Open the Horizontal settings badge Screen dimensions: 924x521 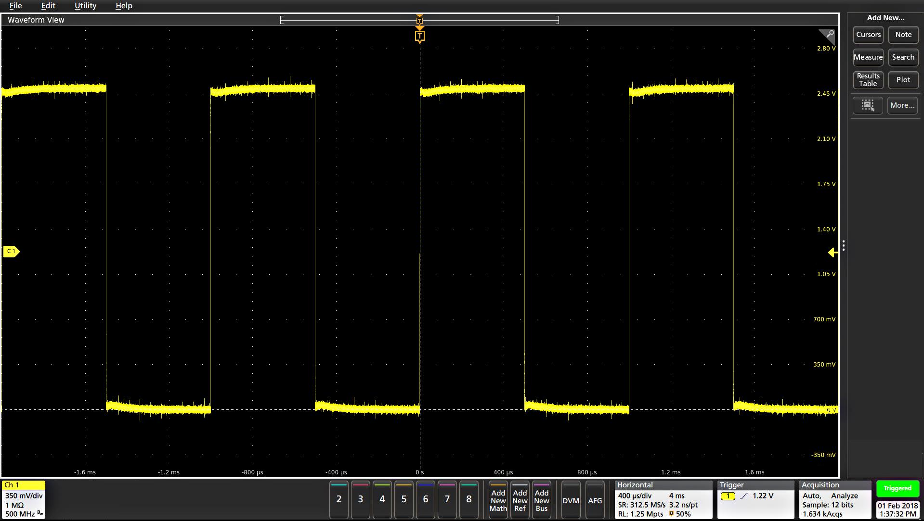coord(663,500)
